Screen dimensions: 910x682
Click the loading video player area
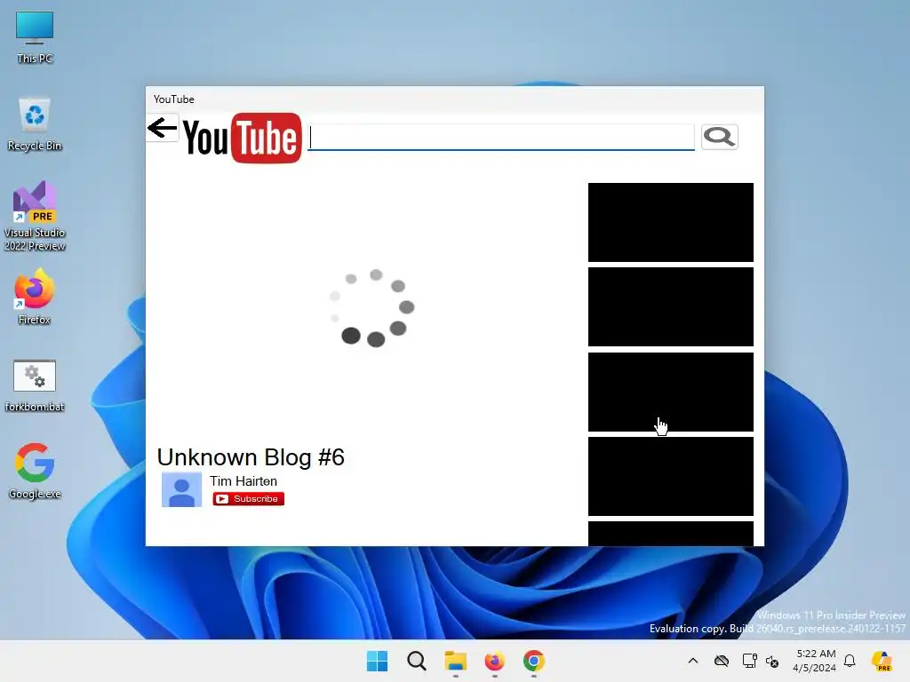(371, 307)
